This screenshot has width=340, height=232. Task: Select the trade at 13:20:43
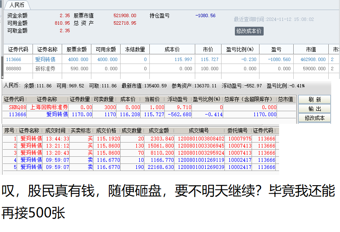pos(58,153)
